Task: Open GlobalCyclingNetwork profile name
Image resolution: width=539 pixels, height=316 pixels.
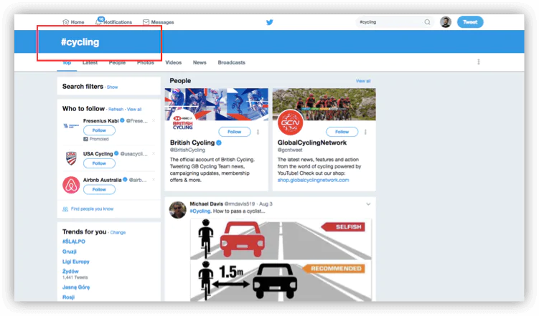Action: pos(312,143)
